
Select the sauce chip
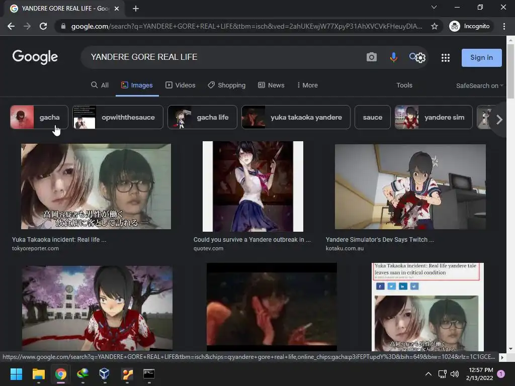click(x=373, y=117)
